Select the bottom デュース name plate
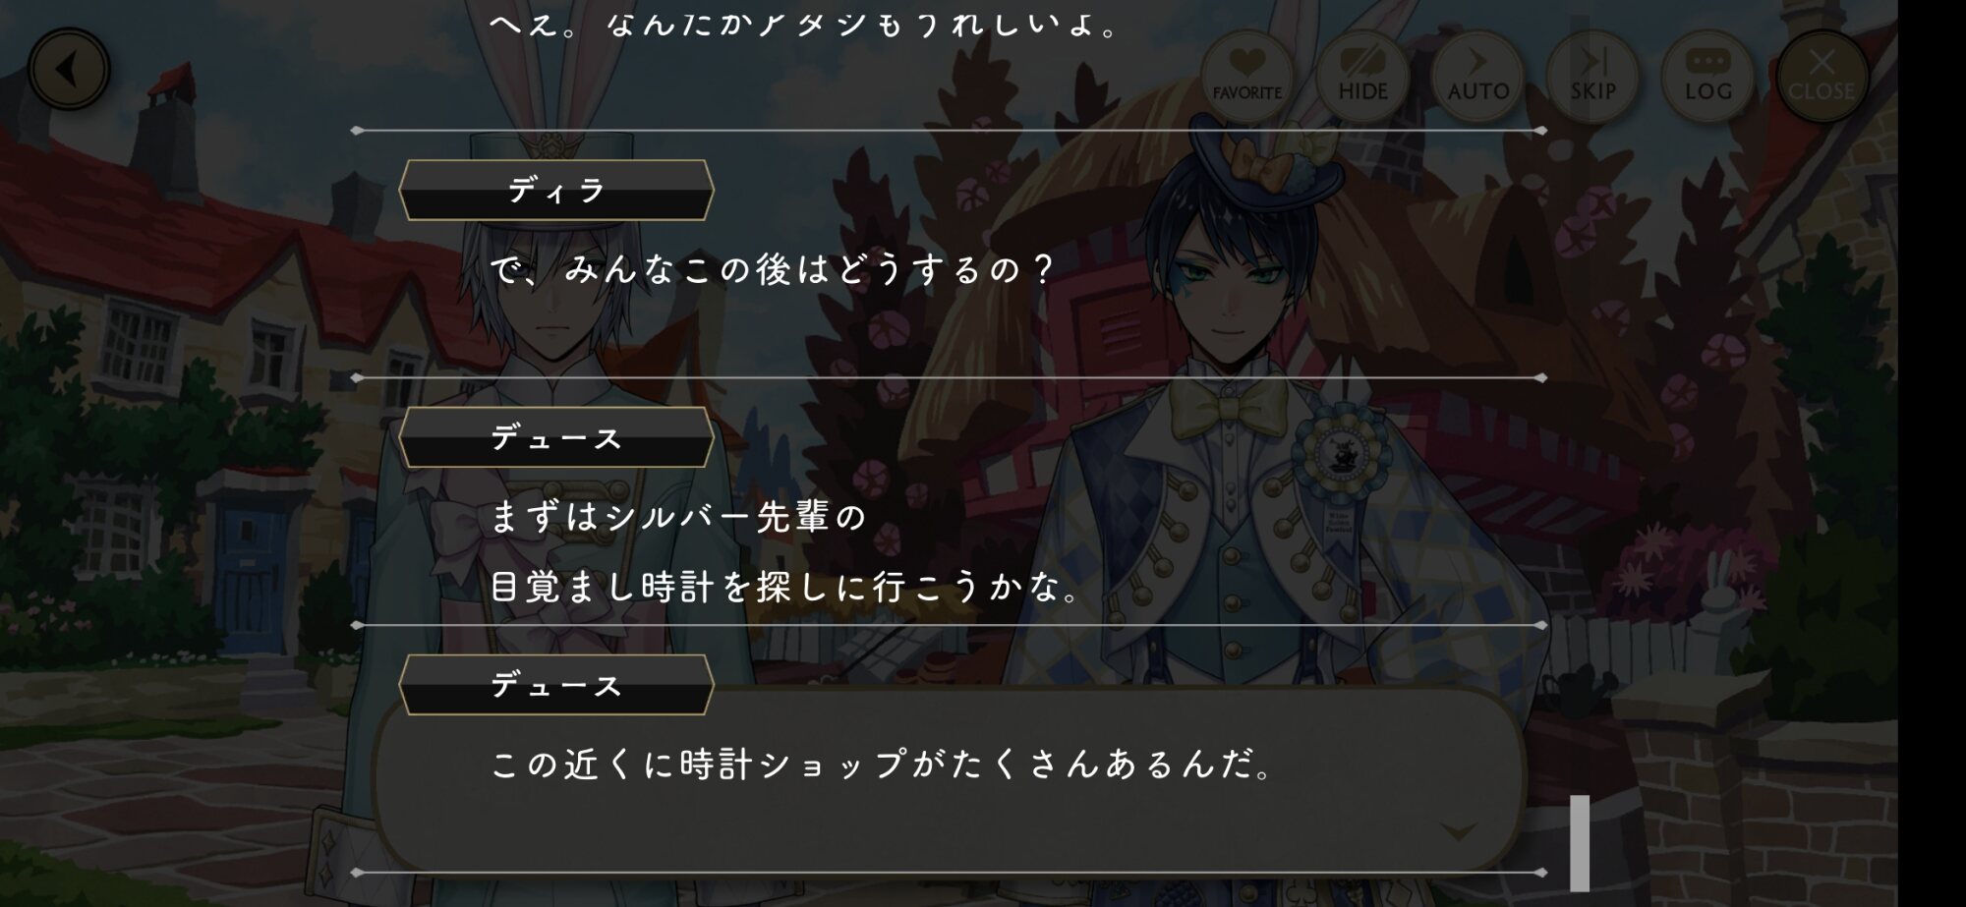Image resolution: width=1966 pixels, height=907 pixels. (x=555, y=685)
